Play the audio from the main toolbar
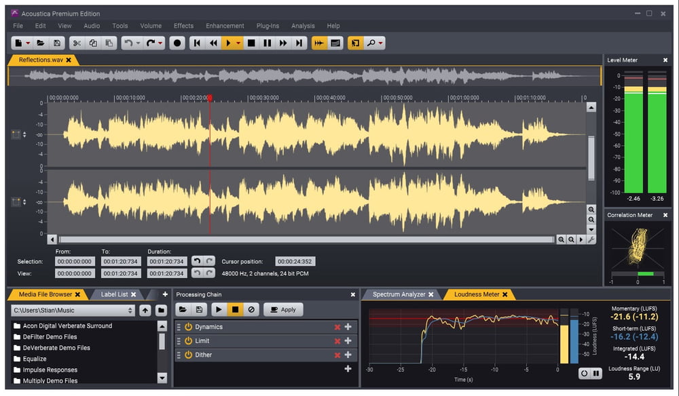This screenshot has height=396, width=679. (x=228, y=43)
